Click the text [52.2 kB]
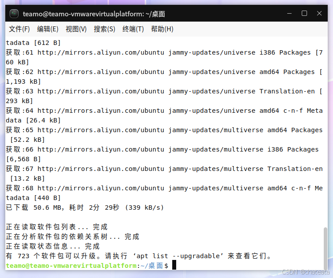333x278 pixels. pyautogui.click(x=27, y=140)
